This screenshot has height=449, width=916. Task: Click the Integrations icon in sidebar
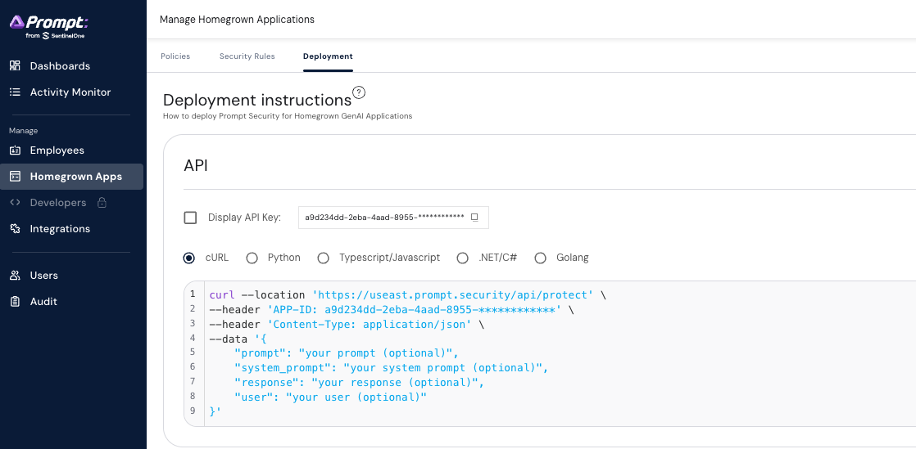pos(15,229)
